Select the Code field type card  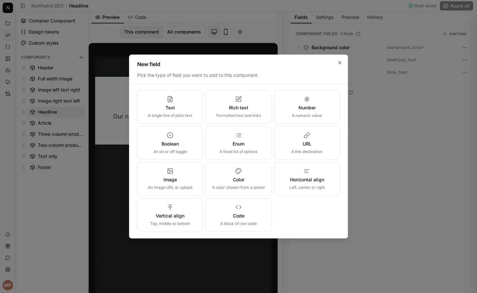(x=238, y=215)
